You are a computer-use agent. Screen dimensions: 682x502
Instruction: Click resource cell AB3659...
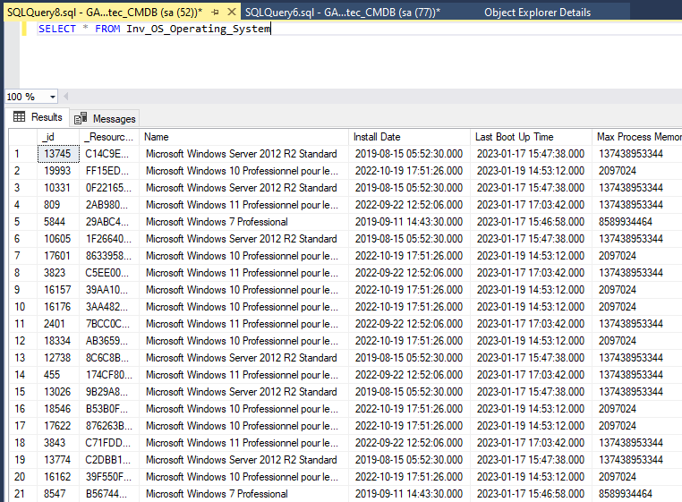[x=109, y=341]
